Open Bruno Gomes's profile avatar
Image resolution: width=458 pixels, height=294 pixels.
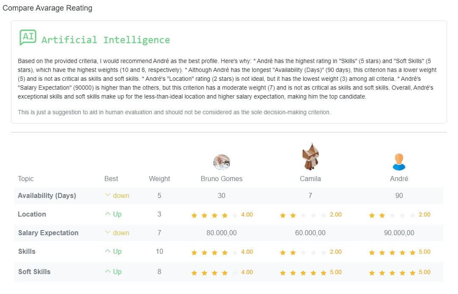click(x=221, y=162)
